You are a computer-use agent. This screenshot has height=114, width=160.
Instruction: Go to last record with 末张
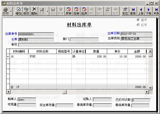click(156, 11)
